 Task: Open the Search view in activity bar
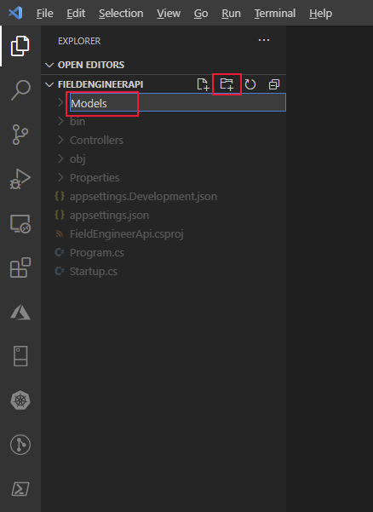[20, 90]
